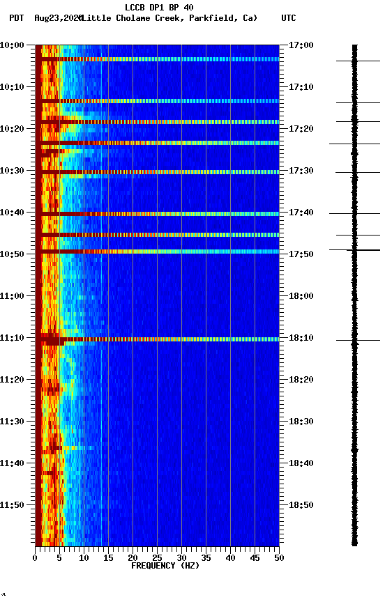Screen dimensions: 385x602
Task: Click the 11:00 PDT time label
Action: pos(12,296)
